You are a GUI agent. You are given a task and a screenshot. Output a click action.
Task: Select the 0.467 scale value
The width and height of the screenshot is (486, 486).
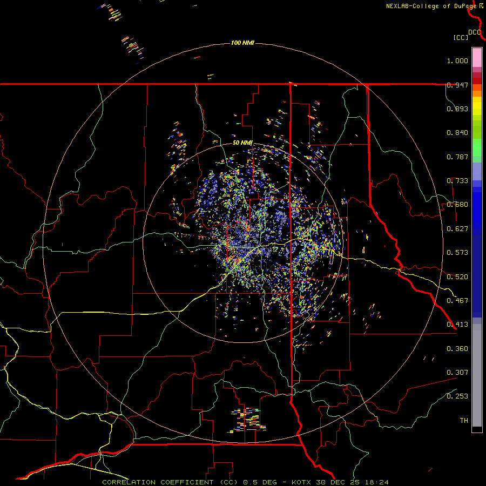[x=457, y=301]
